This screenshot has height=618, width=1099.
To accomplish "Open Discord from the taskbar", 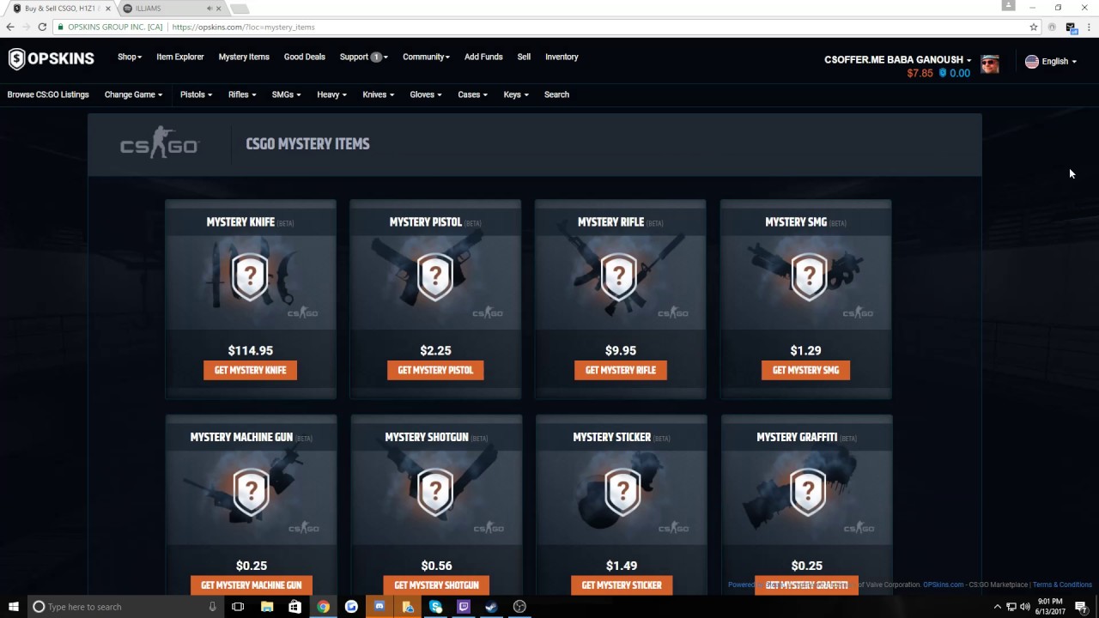I will (x=379, y=606).
